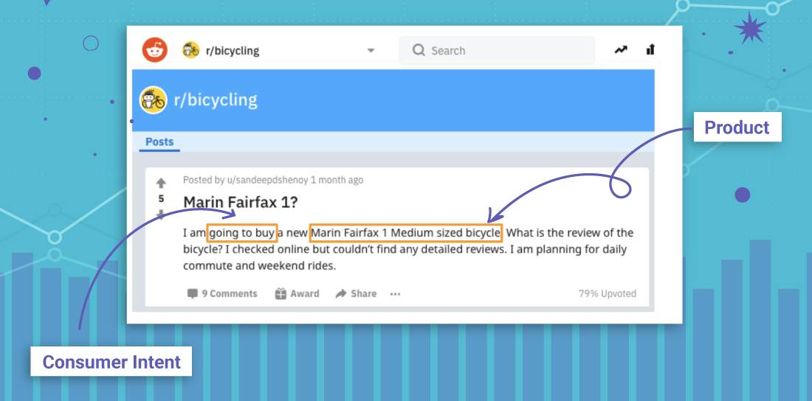Image resolution: width=812 pixels, height=401 pixels.
Task: Click the 'Product' label
Action: point(737,128)
